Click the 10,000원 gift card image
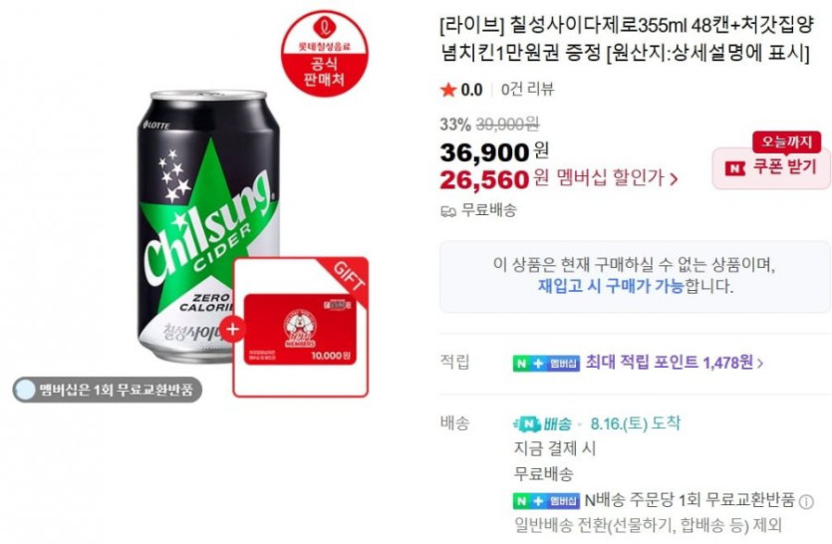Image resolution: width=832 pixels, height=544 pixels. (x=300, y=329)
